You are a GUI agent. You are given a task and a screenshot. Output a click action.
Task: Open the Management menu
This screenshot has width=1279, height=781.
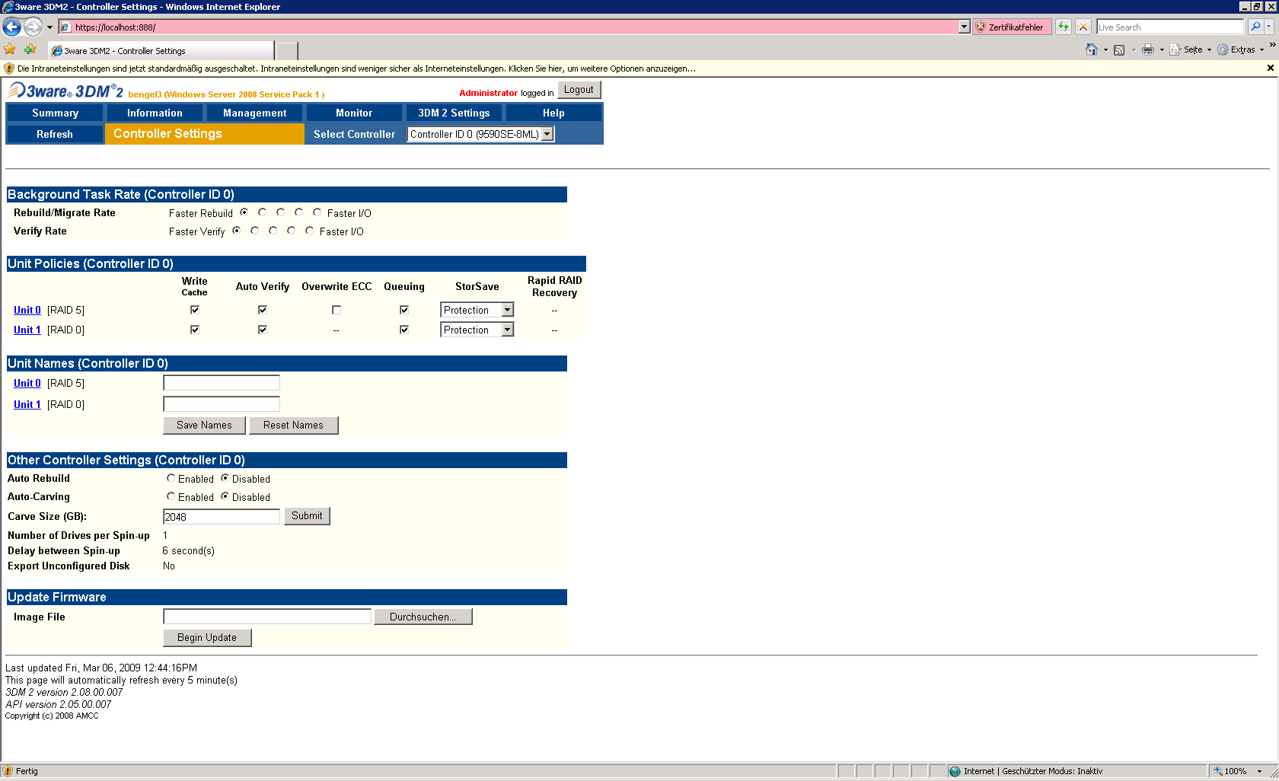[254, 113]
